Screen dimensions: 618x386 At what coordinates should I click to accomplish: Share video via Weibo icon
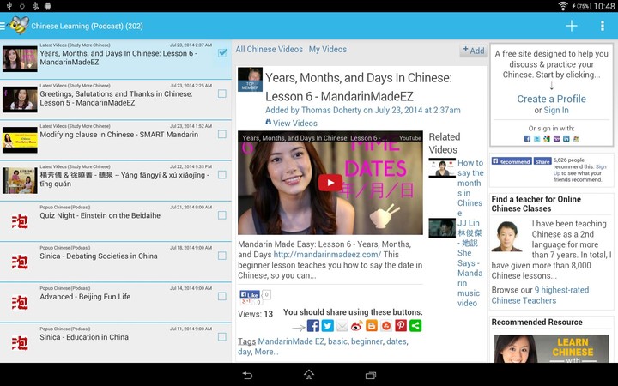pyautogui.click(x=357, y=326)
